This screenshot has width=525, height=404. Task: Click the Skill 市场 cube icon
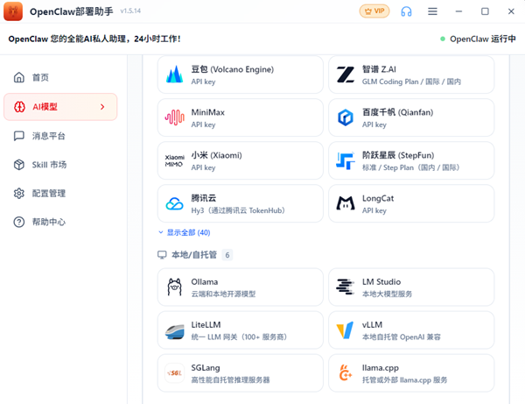(x=19, y=165)
